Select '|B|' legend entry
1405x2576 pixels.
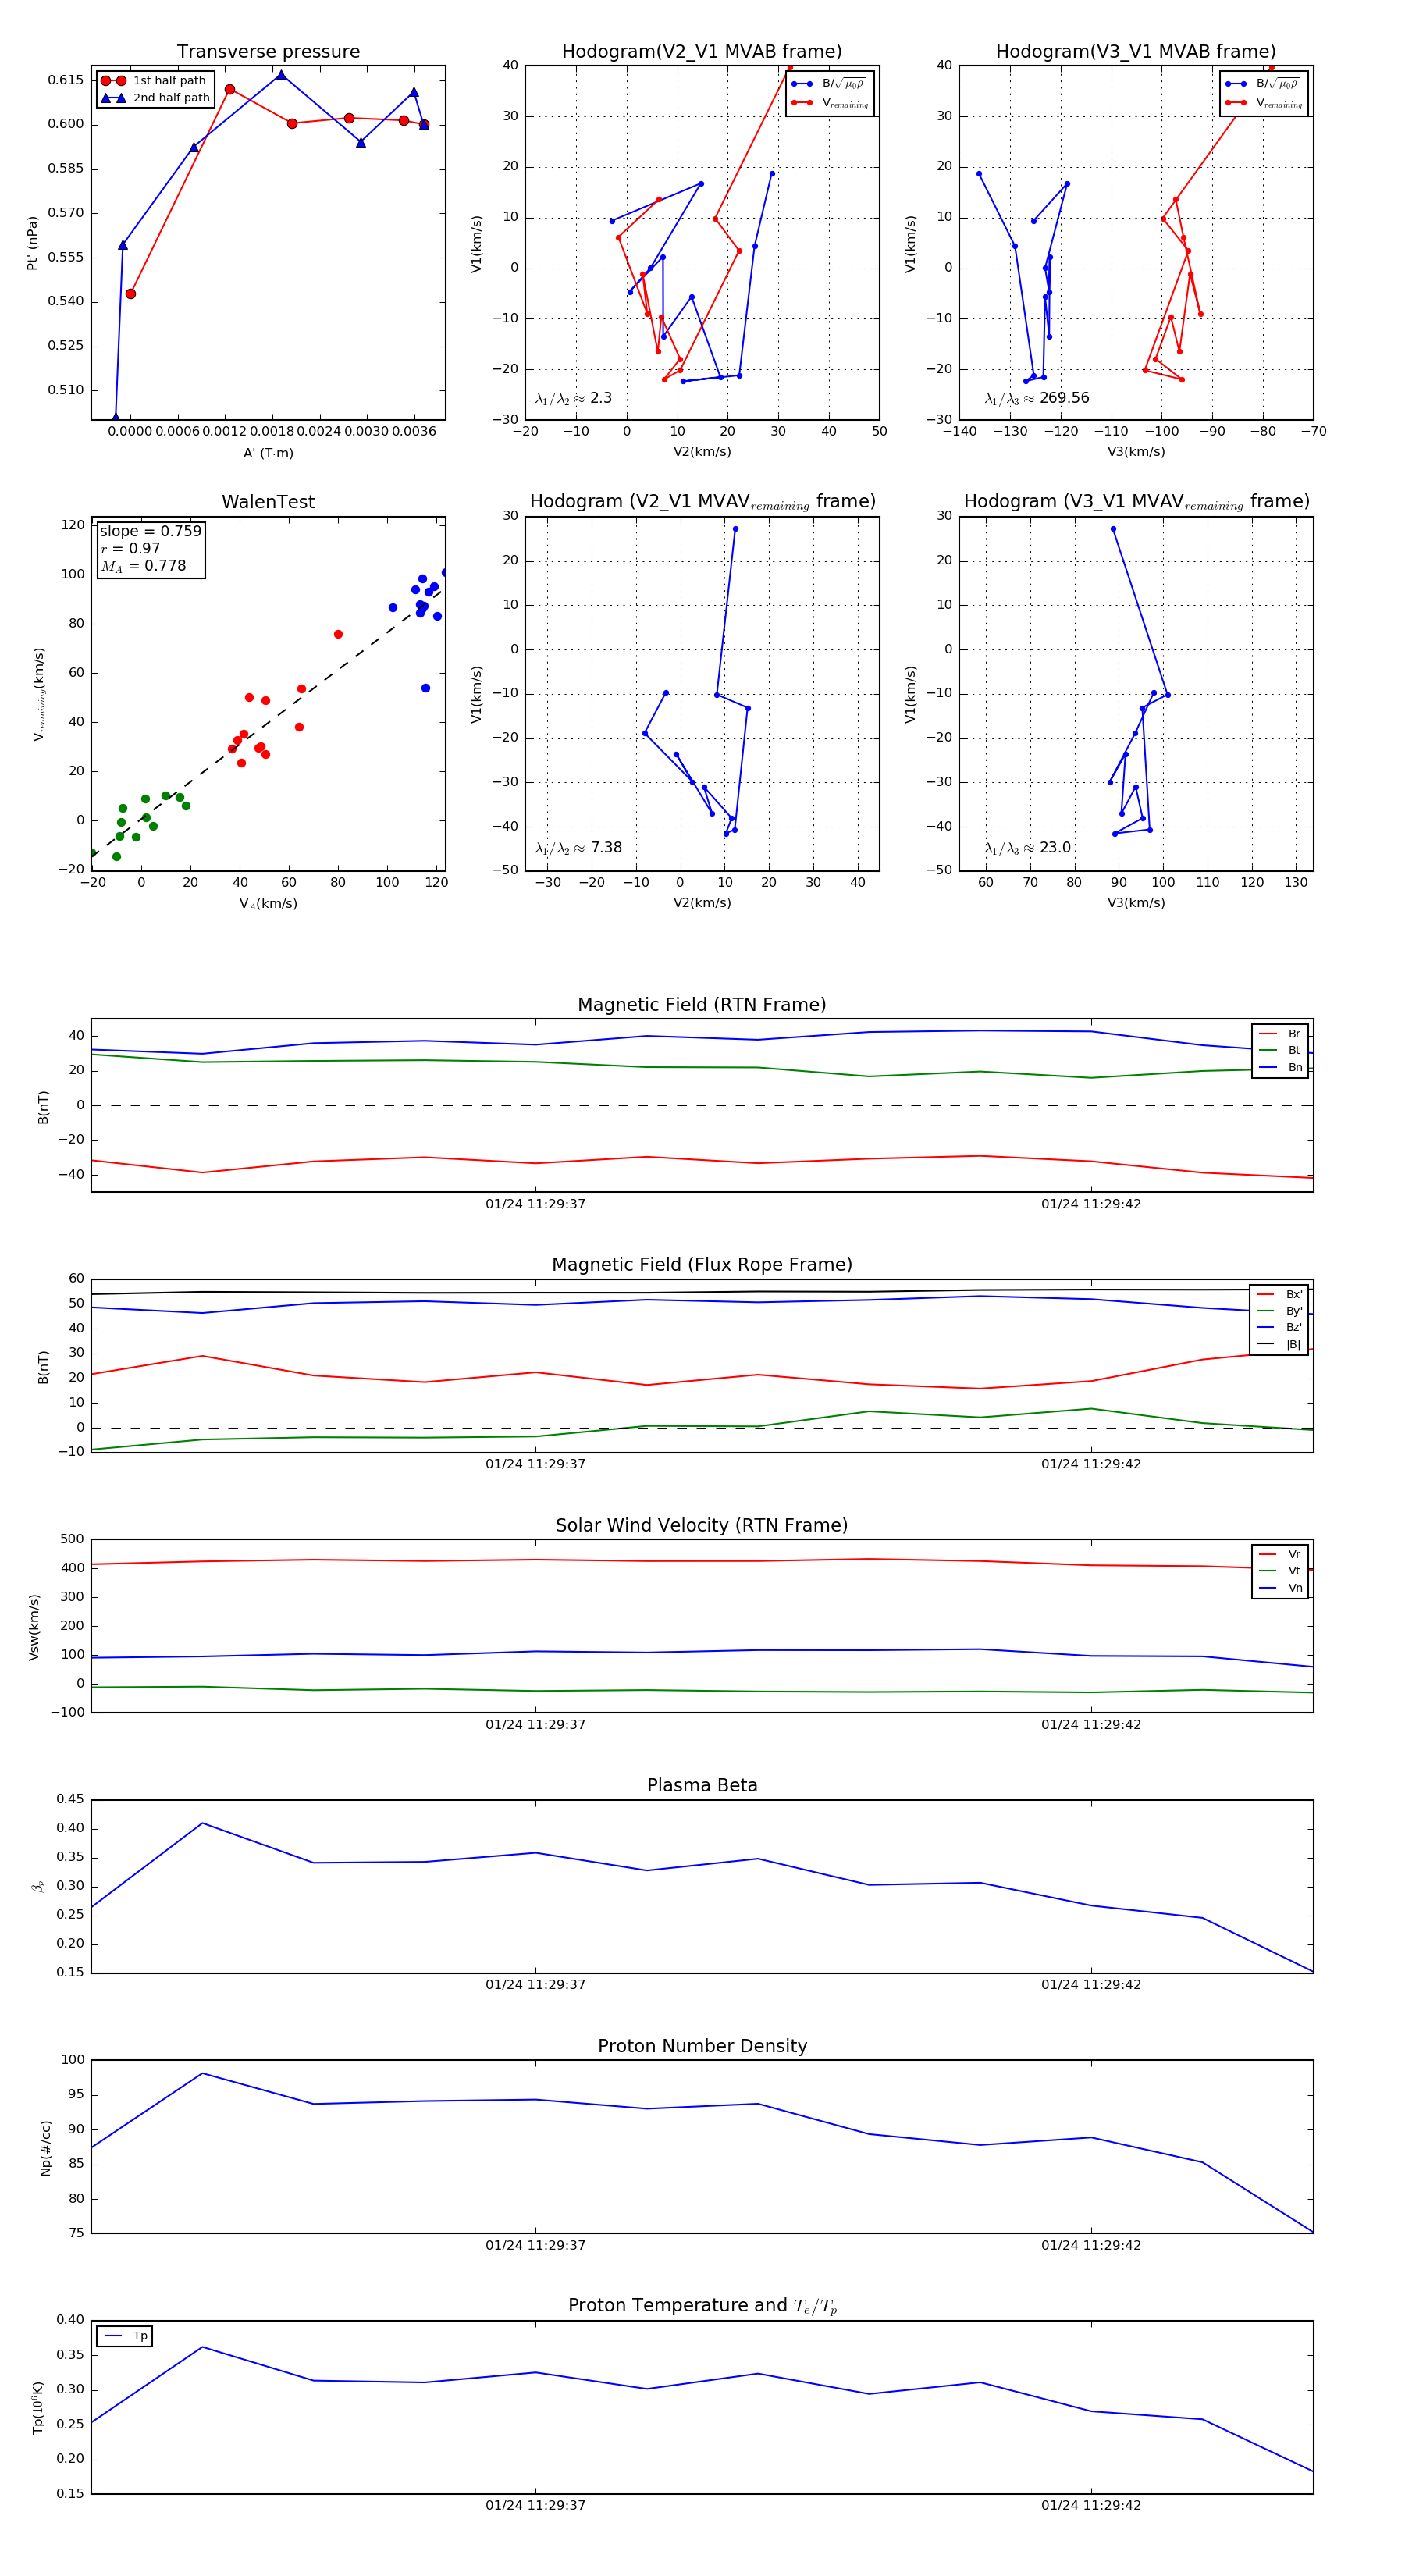[x=1280, y=1345]
